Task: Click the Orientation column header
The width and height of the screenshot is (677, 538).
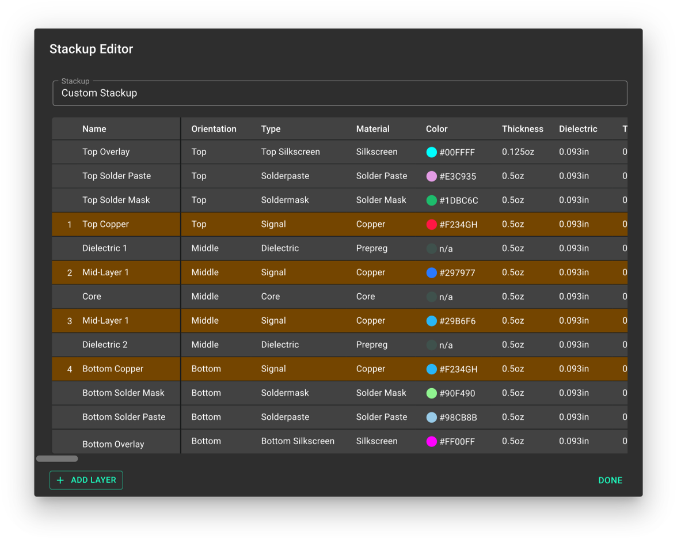Action: [214, 129]
